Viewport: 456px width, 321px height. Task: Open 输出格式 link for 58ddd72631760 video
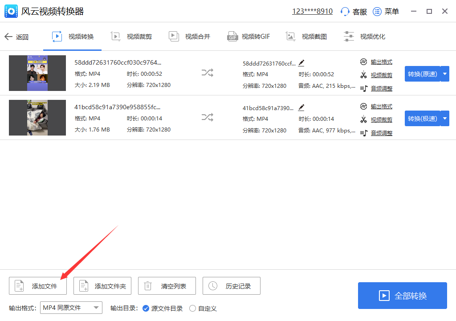click(x=382, y=62)
